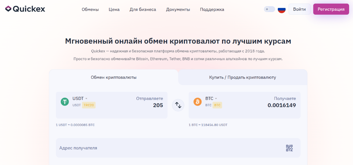Open the Поддержка menu item
This screenshot has height=165, width=353.
click(212, 9)
